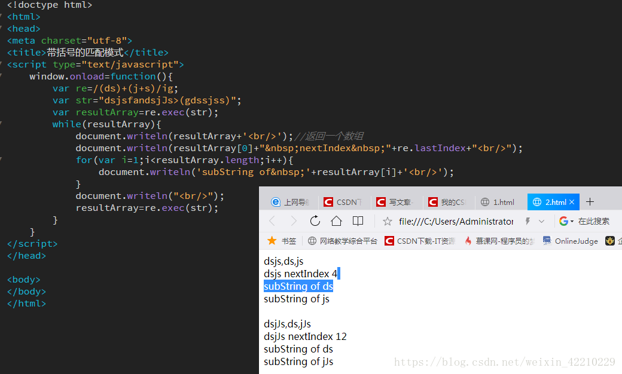This screenshot has width=622, height=374.
Task: Click the 我的CS tab CSDN icon
Action: 433,202
